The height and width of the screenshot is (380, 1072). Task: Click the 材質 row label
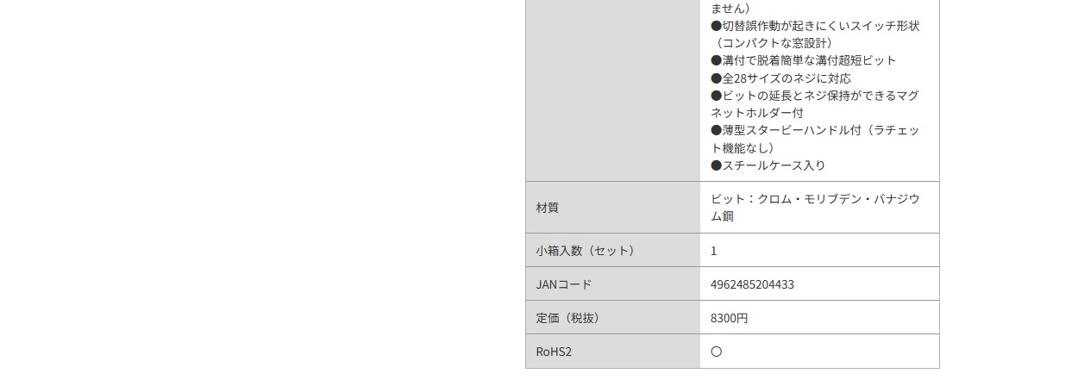pos(548,208)
